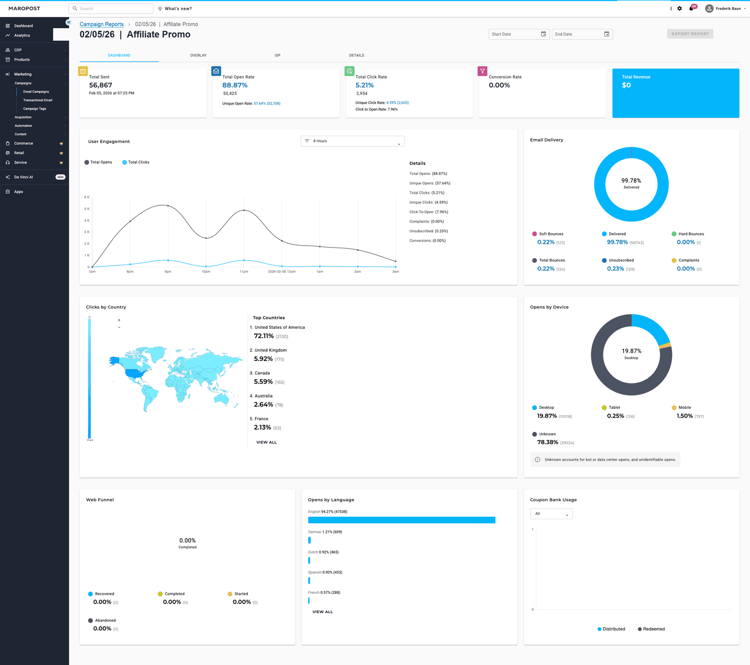
Task: Click View All under Opens by Language
Action: 323,612
